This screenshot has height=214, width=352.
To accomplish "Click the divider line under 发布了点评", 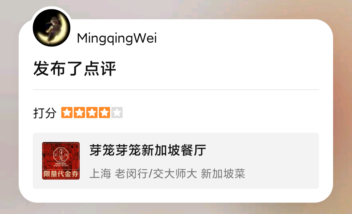I will click(176, 90).
